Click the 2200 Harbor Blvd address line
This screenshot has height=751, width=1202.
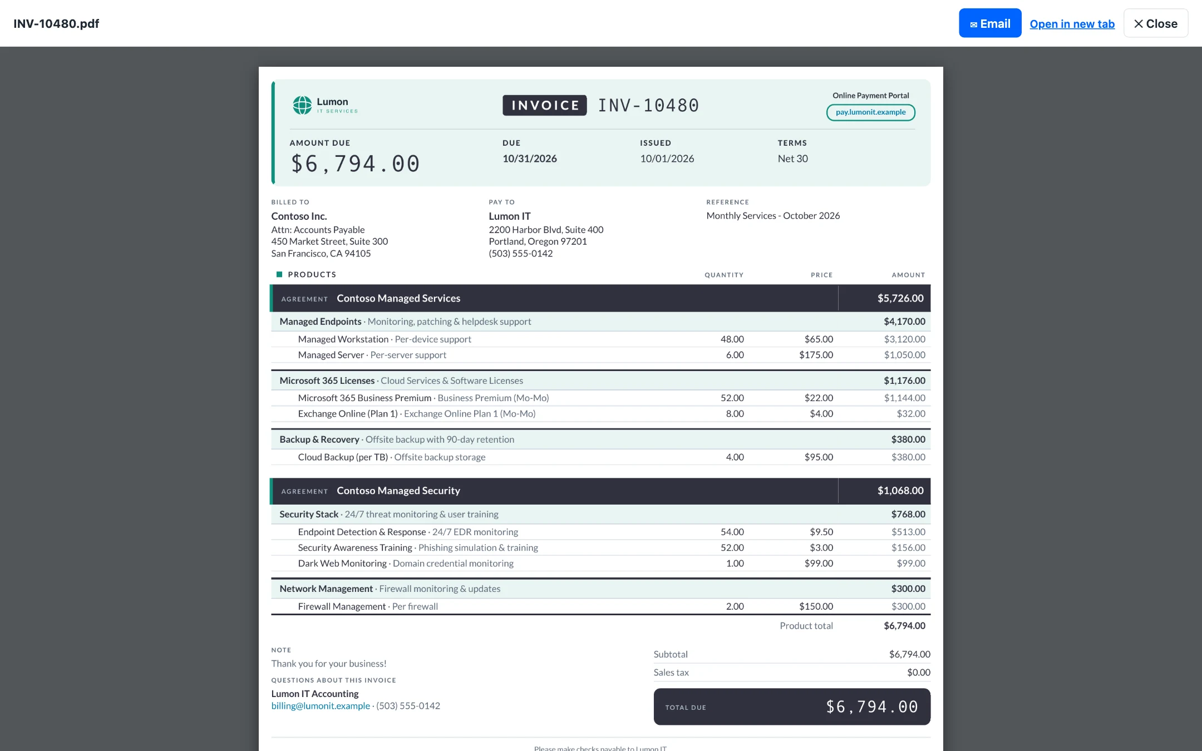(x=546, y=230)
